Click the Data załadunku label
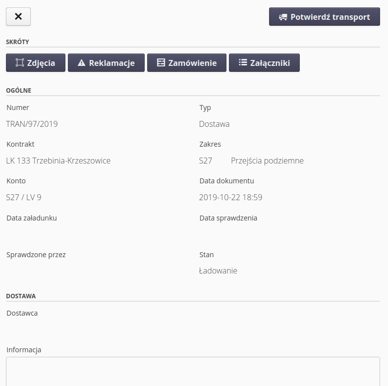 (32, 218)
